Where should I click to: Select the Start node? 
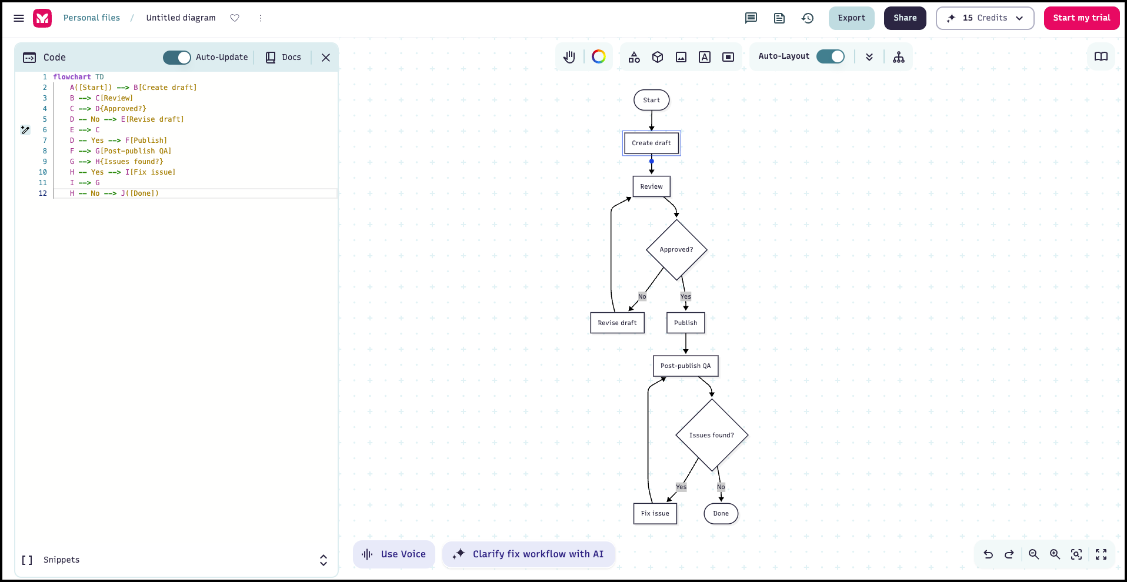652,100
